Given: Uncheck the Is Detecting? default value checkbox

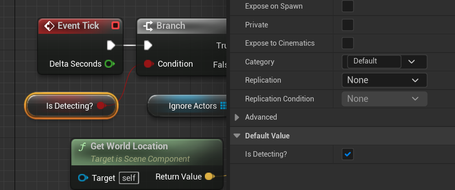Looking at the screenshot, I should 348,154.
